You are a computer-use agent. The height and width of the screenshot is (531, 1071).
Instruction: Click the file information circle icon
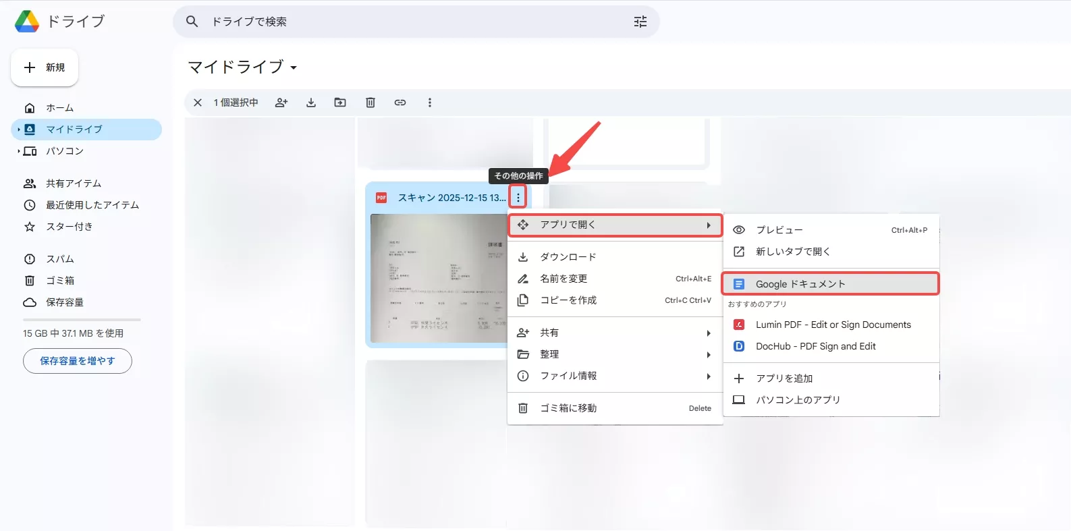(x=523, y=376)
